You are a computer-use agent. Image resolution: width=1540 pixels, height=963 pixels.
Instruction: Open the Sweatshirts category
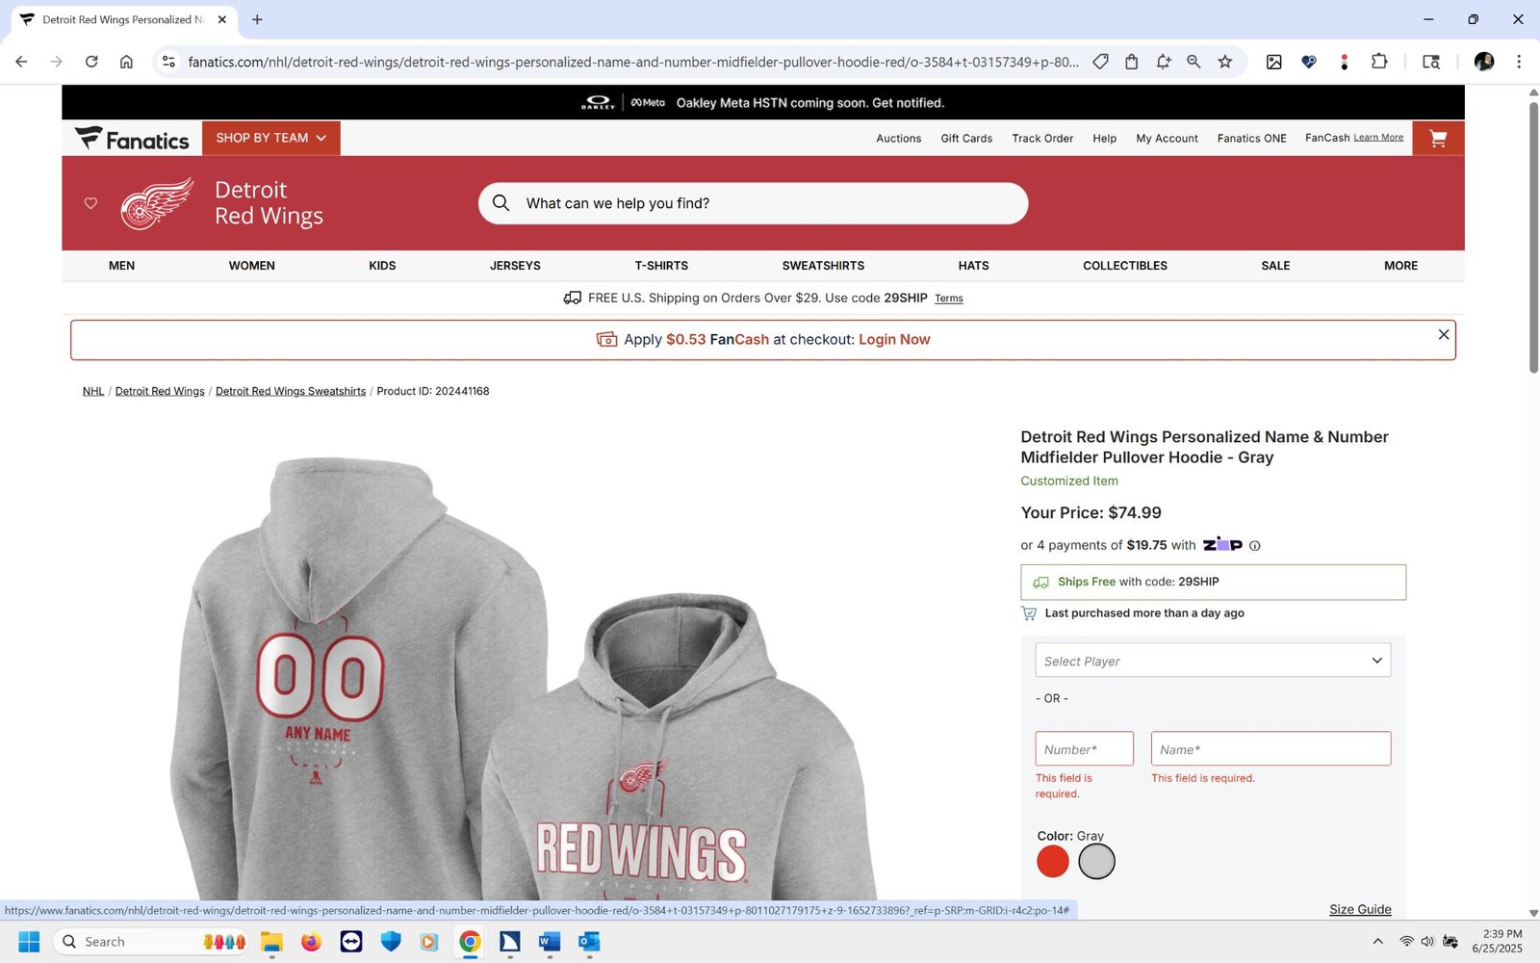[823, 266]
